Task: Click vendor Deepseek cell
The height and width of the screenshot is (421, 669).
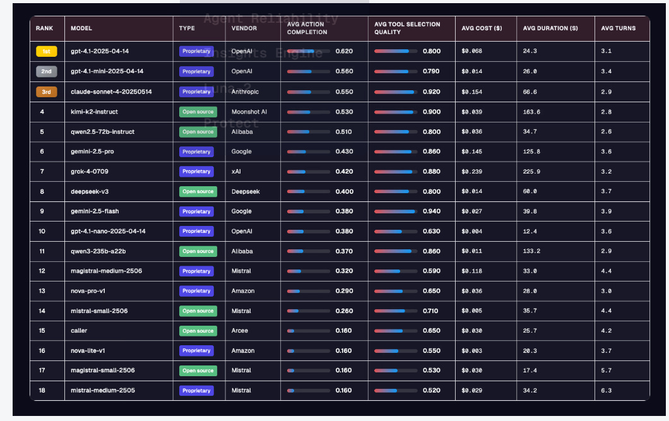Action: (246, 191)
